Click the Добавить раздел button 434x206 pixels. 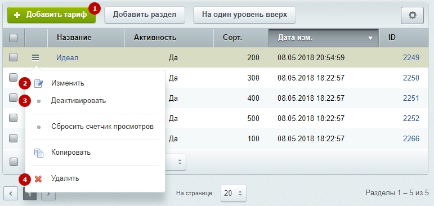tap(145, 15)
